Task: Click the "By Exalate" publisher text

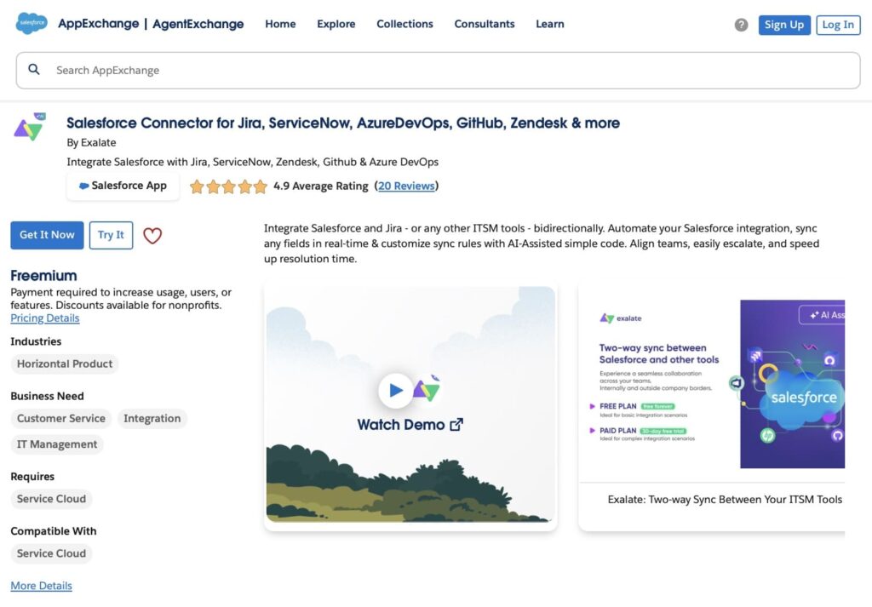Action: pos(91,142)
